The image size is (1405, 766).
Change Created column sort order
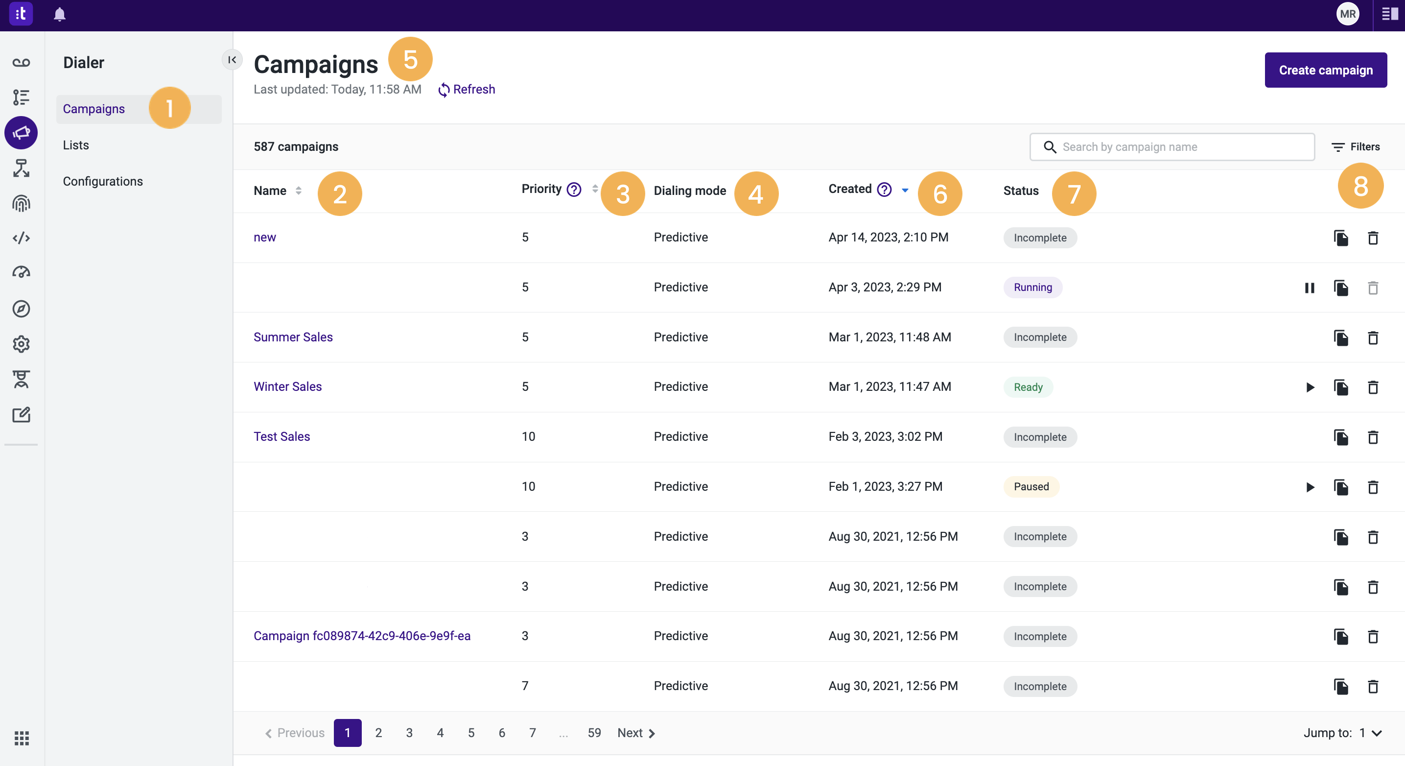pyautogui.click(x=905, y=191)
